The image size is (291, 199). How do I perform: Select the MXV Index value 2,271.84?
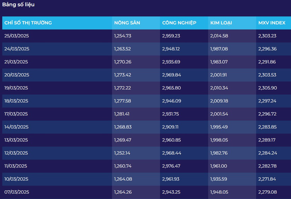(268, 179)
